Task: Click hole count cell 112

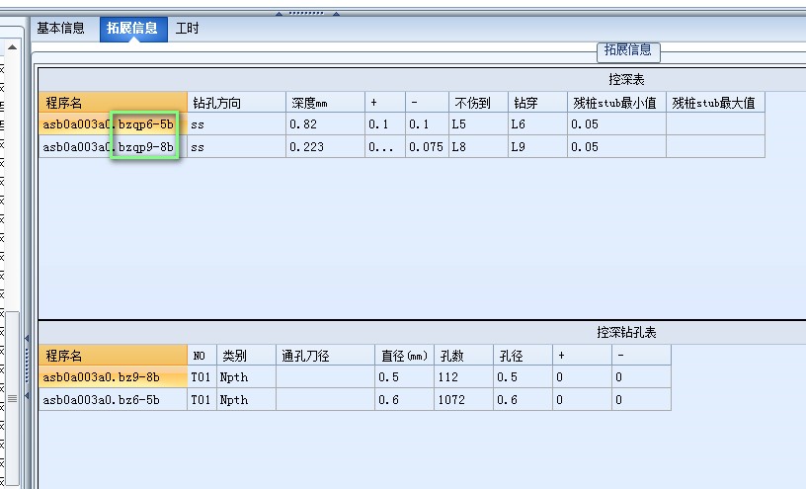Action: 463,377
